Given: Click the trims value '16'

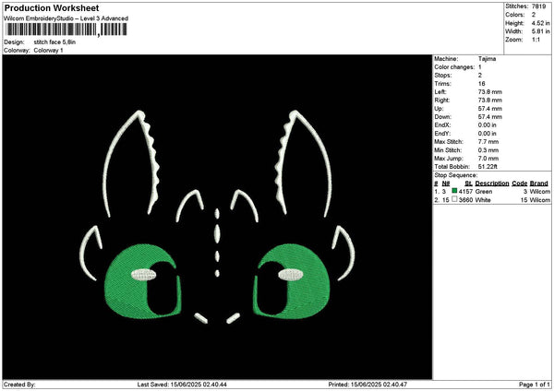Looking at the screenshot, I should [482, 84].
